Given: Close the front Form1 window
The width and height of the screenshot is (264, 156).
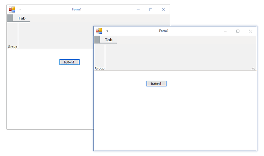Looking at the screenshot, I should point(250,31).
